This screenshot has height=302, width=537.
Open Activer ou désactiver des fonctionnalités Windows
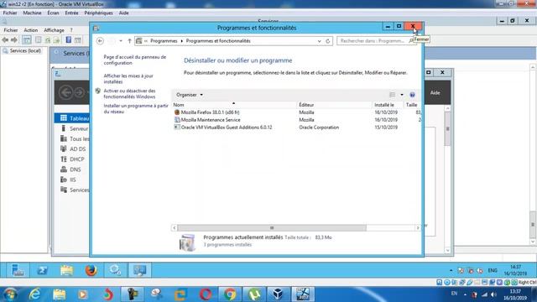(x=129, y=94)
